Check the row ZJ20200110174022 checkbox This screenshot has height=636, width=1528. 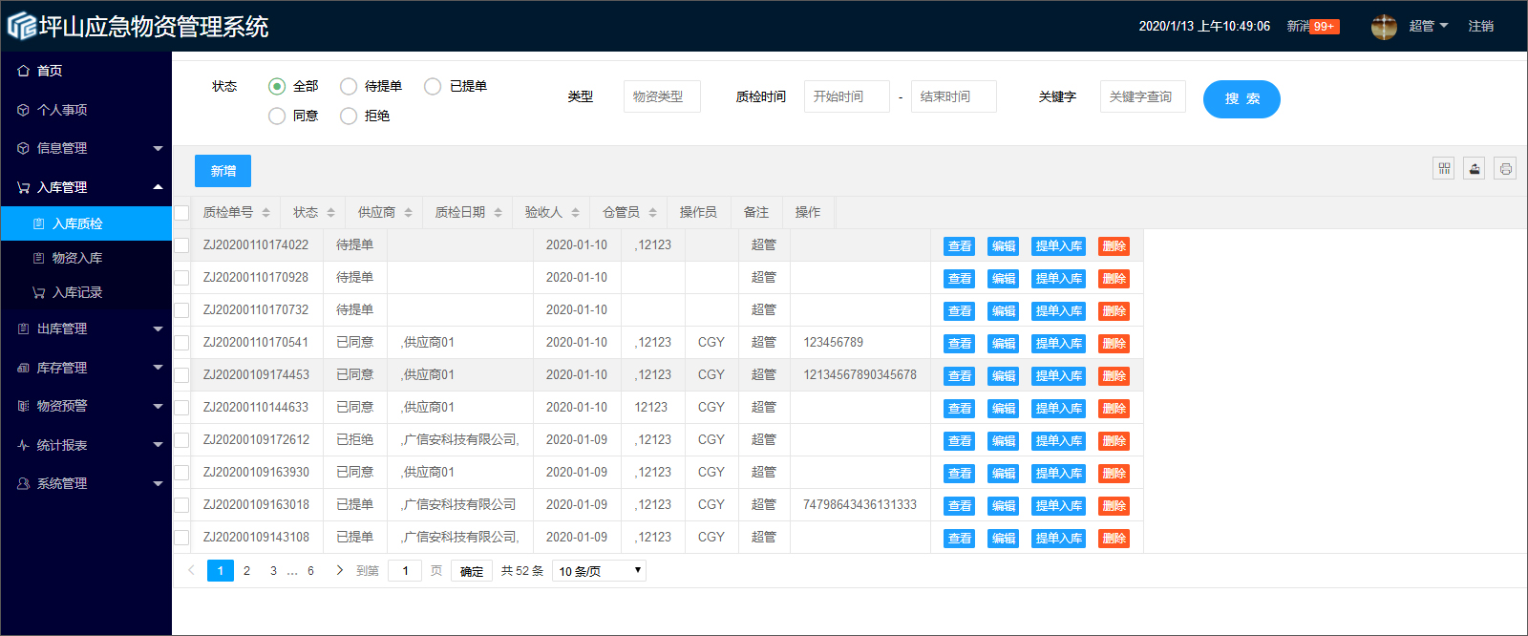click(x=181, y=245)
